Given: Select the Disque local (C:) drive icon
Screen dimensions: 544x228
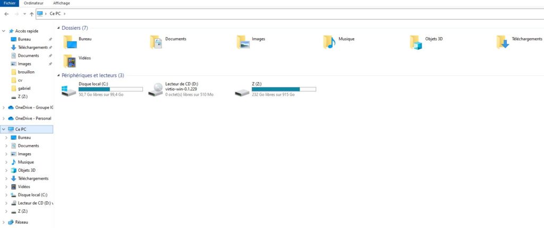Looking at the screenshot, I should pos(69,91).
